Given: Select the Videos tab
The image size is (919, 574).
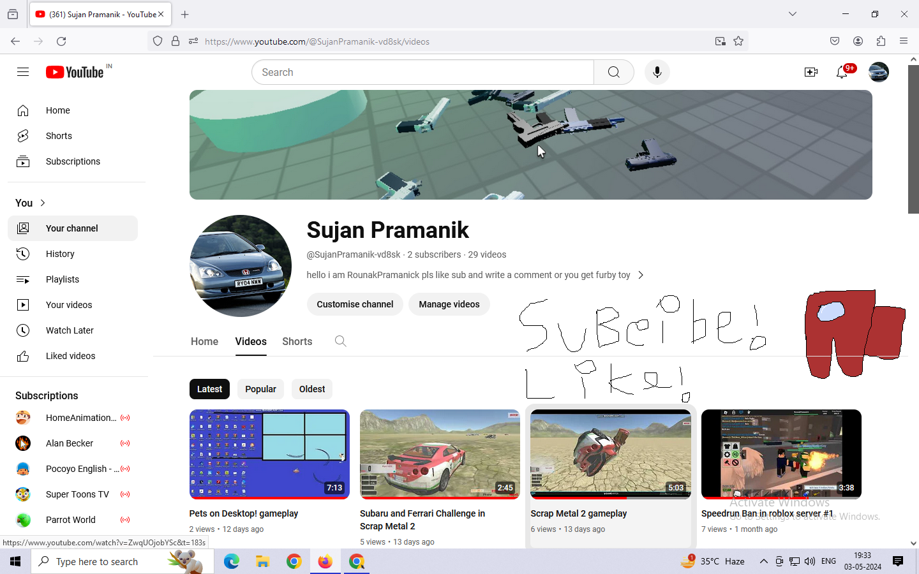Looking at the screenshot, I should coord(251,341).
